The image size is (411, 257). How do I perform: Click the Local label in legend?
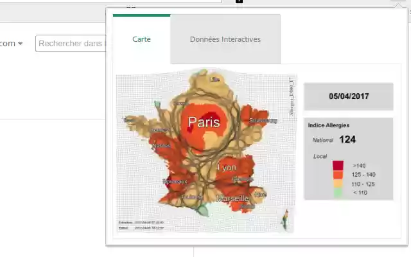click(x=320, y=157)
